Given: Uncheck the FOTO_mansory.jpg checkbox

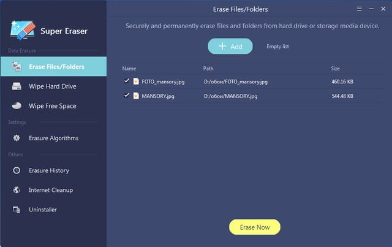Looking at the screenshot, I should tap(127, 81).
